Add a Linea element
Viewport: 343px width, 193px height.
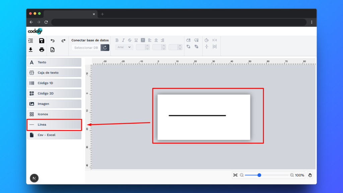[x=55, y=125]
